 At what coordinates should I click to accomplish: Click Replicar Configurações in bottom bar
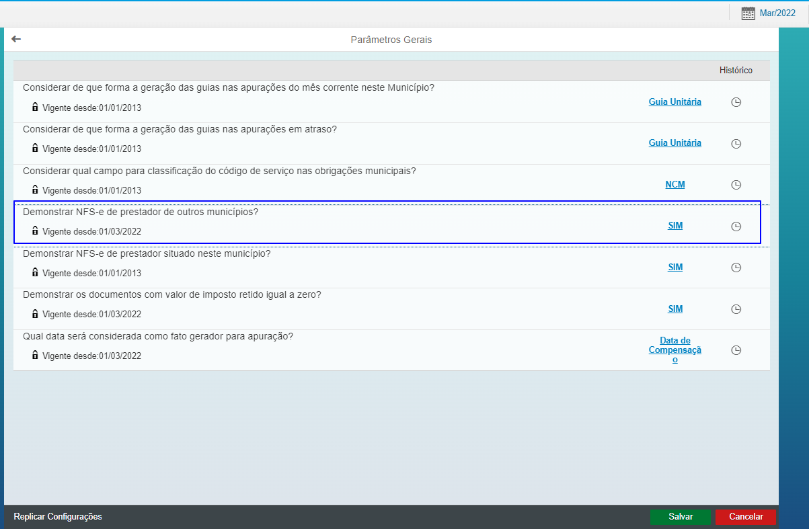click(x=58, y=517)
